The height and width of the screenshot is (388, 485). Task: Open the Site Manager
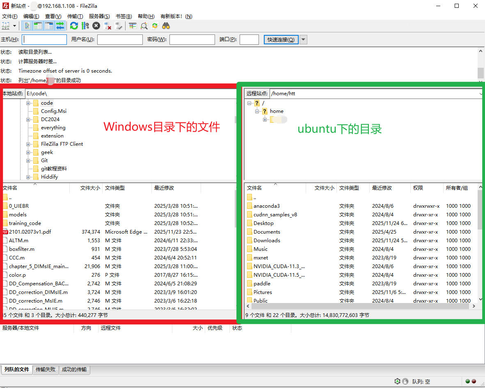6,26
